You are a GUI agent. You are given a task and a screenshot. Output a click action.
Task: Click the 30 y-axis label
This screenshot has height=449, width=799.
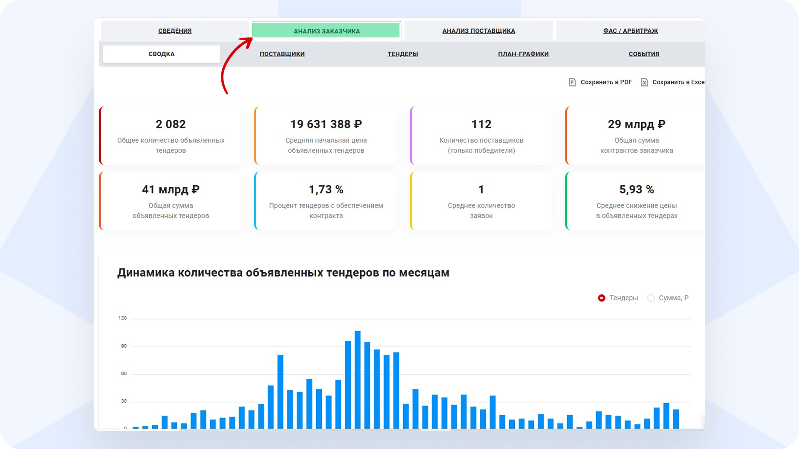coord(124,401)
